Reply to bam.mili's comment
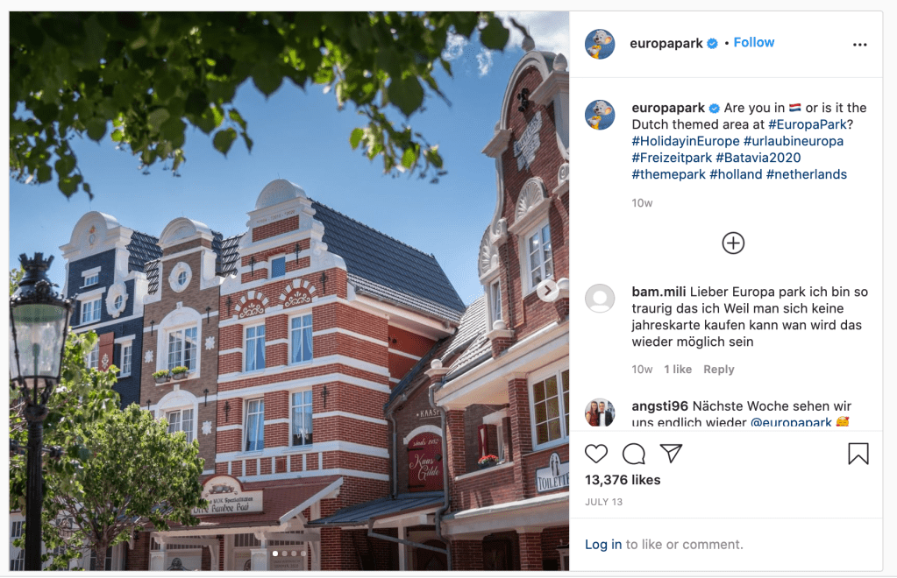The image size is (897, 578). [x=718, y=370]
